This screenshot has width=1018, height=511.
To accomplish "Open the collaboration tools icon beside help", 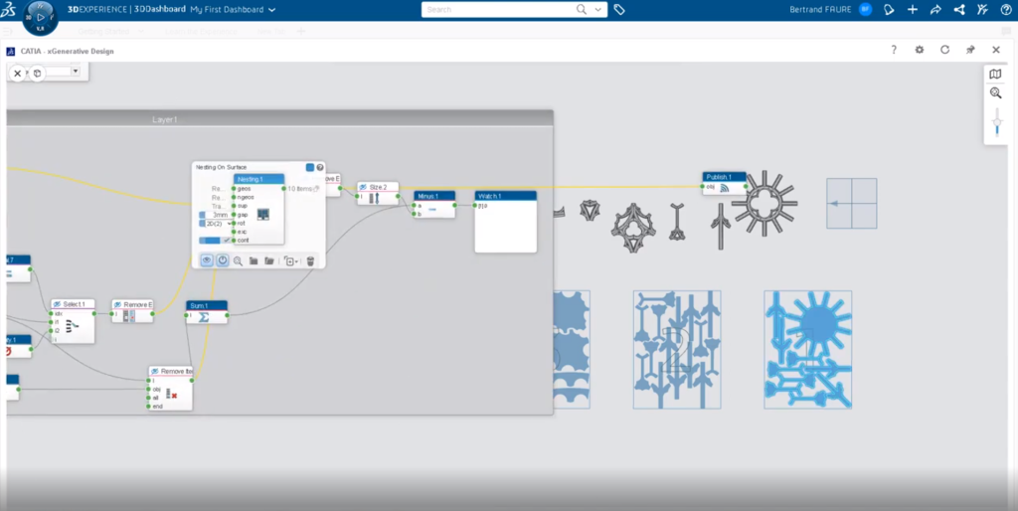I will [982, 10].
